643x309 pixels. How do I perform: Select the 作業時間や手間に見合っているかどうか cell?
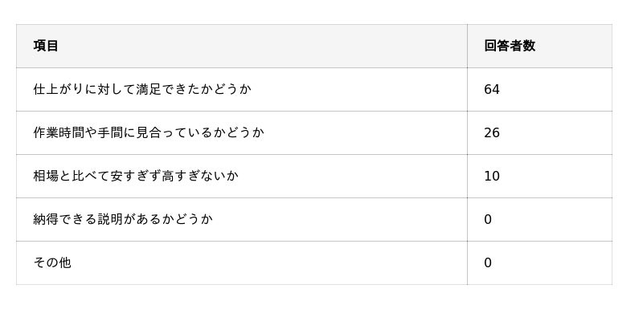[242, 132]
